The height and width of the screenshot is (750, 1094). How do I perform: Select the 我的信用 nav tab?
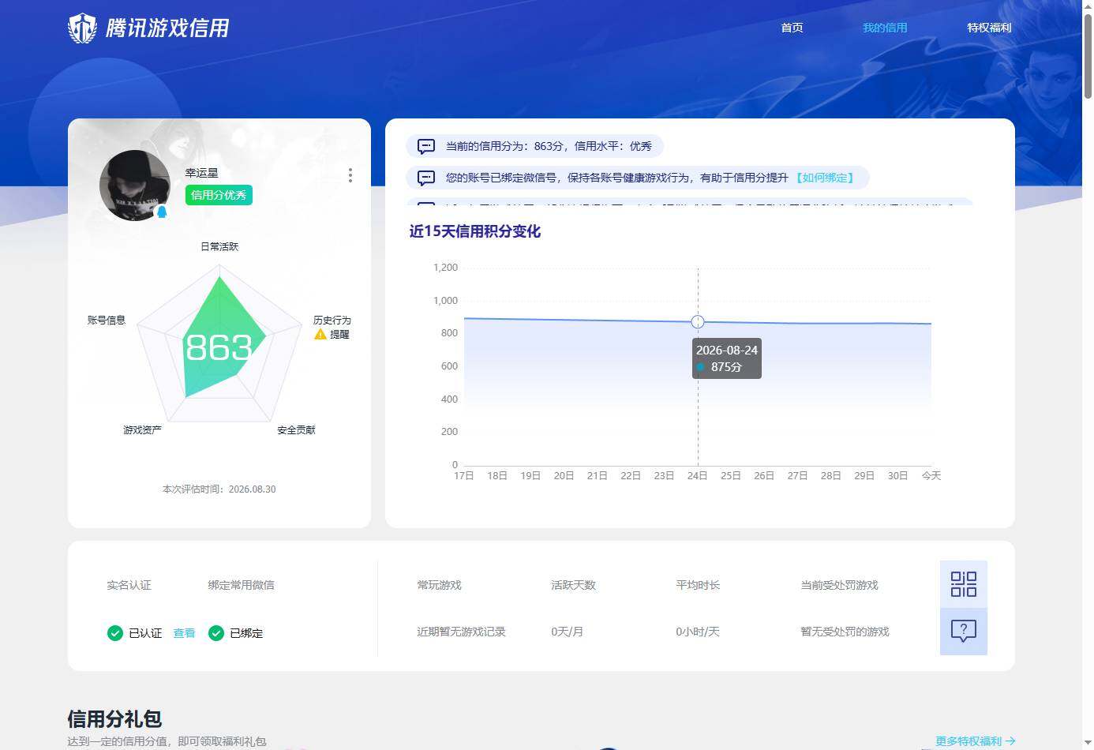point(885,28)
